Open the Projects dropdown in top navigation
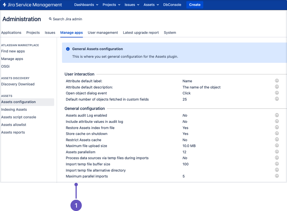The width and height of the screenshot is (287, 211). click(111, 5)
